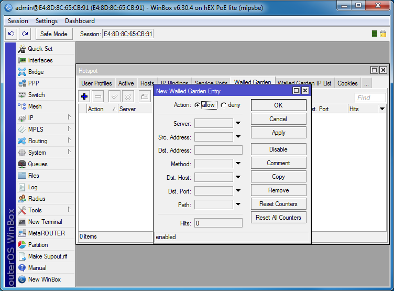Viewport: 394px width, 291px height.
Task: Expand the Src. Address dropdown arrow
Action: point(238,136)
